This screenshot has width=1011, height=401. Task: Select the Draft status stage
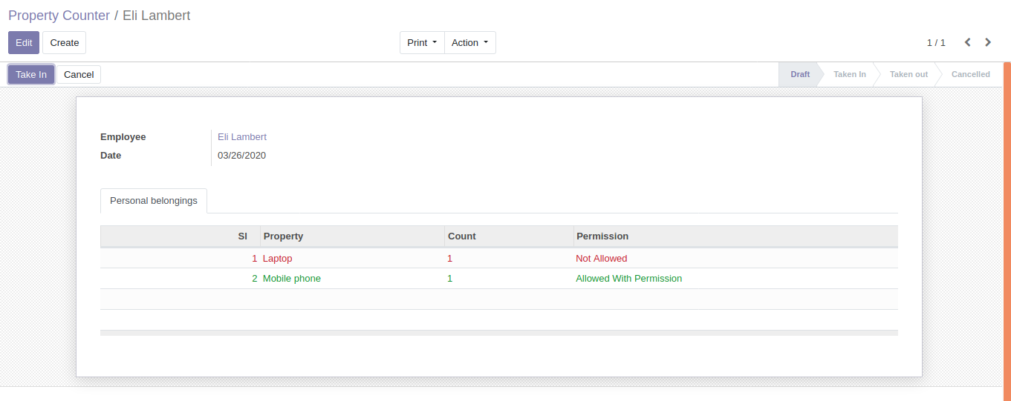click(x=800, y=74)
